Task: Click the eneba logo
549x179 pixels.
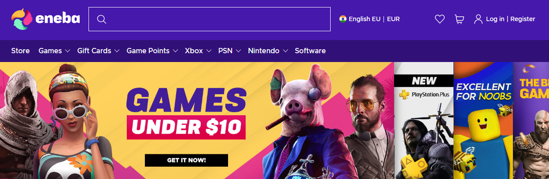Action: tap(46, 19)
